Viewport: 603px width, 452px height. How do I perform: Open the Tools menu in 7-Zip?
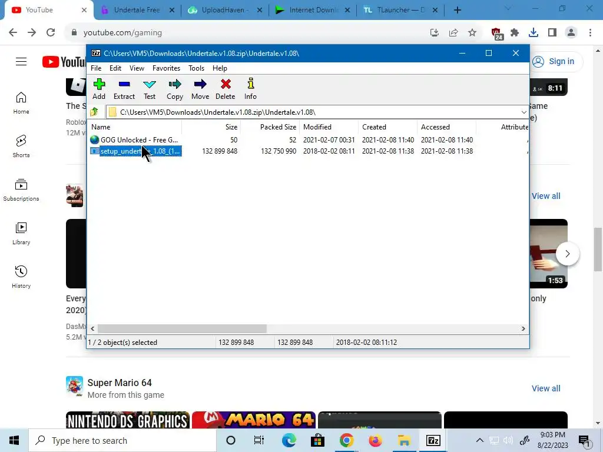[196, 68]
